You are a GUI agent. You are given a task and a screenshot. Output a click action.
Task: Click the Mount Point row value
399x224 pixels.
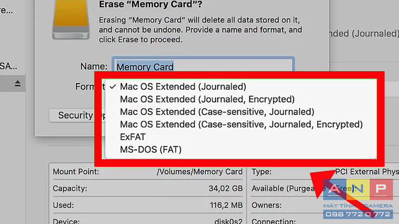(x=199, y=172)
